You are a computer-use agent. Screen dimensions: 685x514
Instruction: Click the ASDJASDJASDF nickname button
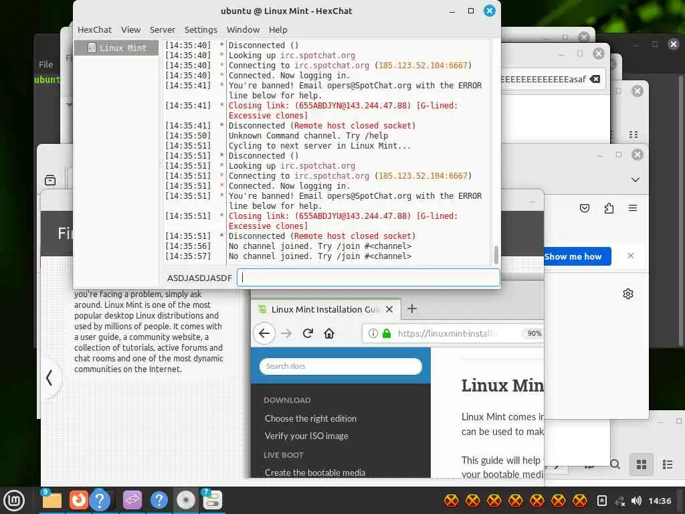click(199, 278)
